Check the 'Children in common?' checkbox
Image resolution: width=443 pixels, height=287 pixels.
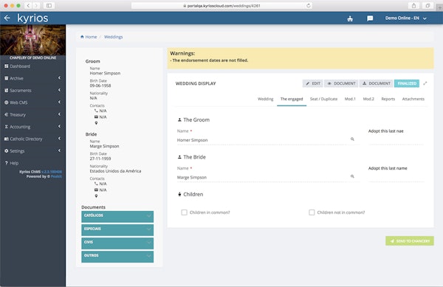[x=184, y=212]
